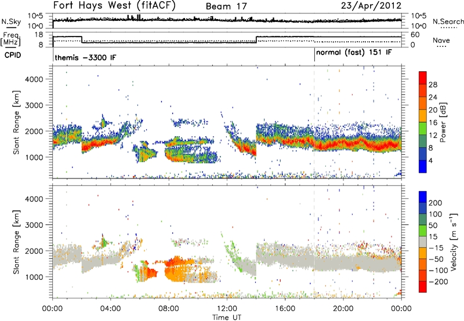Image resolution: width=464 pixels, height=321 pixels.
Task: Click the date '23/Apr/2012'
Action: point(371,6)
